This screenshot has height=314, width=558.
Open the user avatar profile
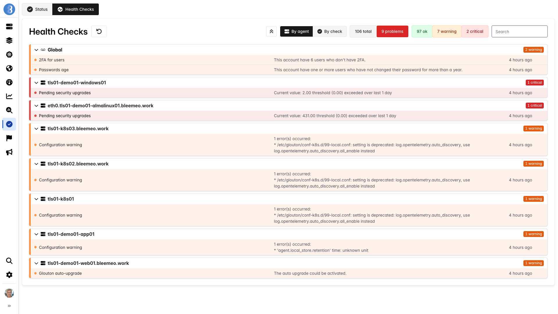point(9,293)
